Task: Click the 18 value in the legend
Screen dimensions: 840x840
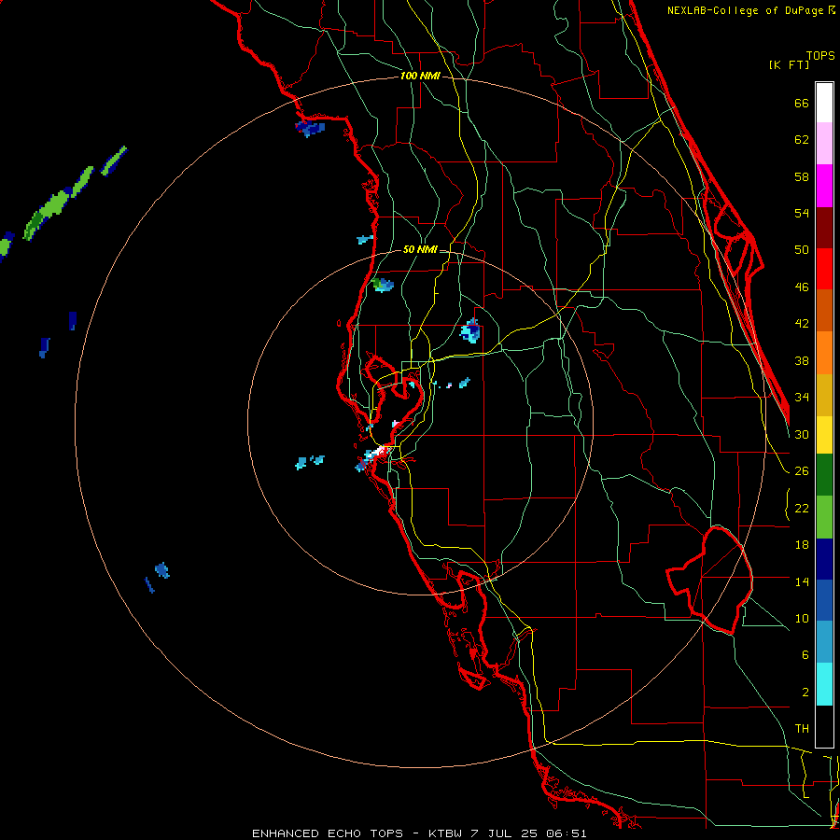Action: [802, 545]
